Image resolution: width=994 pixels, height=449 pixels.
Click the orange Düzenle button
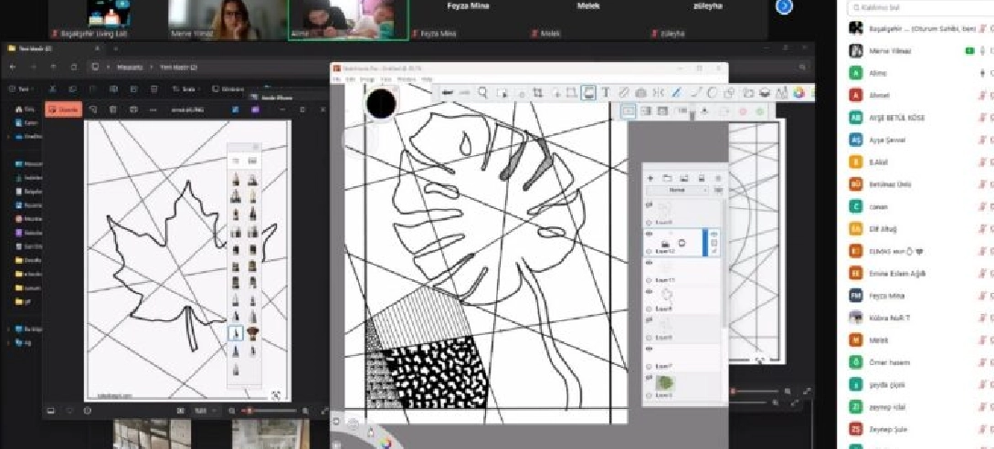(64, 110)
